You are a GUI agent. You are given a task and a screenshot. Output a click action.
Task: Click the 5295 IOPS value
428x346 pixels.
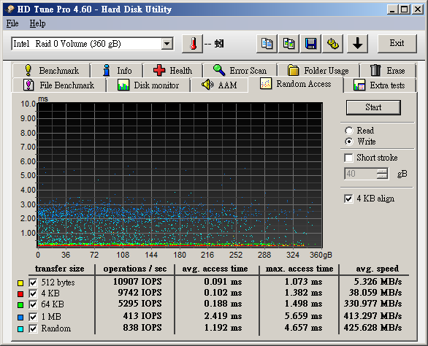[x=140, y=304]
